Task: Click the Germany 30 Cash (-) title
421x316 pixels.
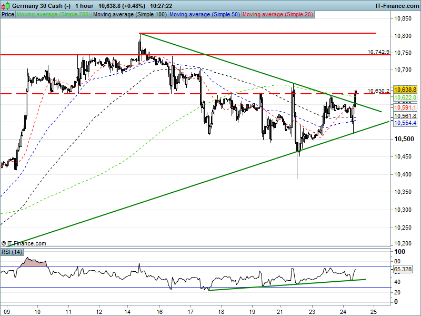Action: [42, 6]
